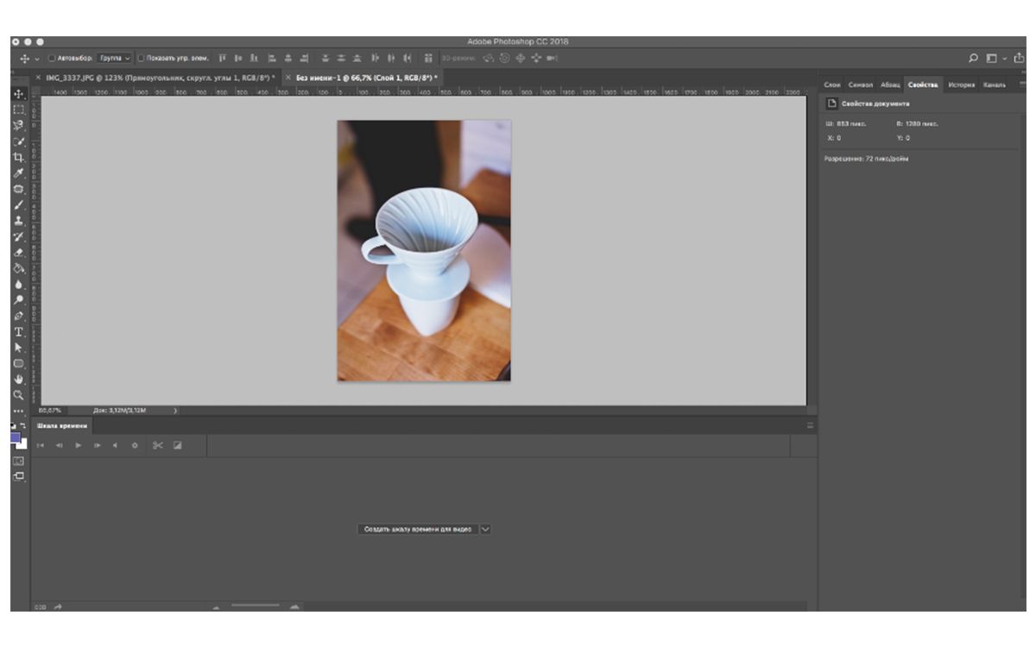This screenshot has width=1036, height=647.
Task: Close the Без имени-1 tab
Action: 288,78
